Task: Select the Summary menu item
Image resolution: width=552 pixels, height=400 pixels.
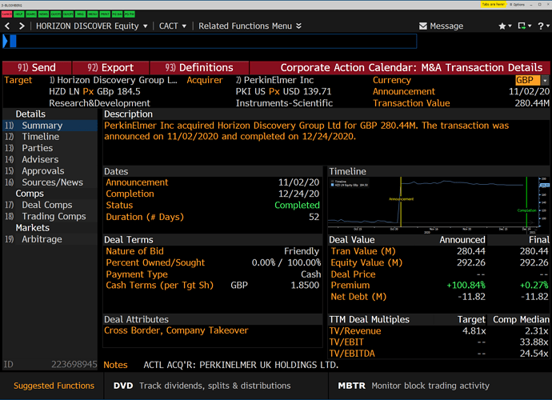Action: click(x=50, y=126)
